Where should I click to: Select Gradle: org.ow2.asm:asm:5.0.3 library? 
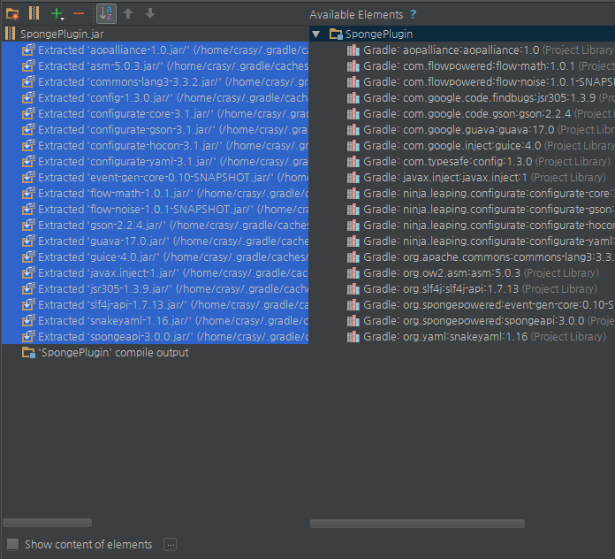tap(473, 272)
